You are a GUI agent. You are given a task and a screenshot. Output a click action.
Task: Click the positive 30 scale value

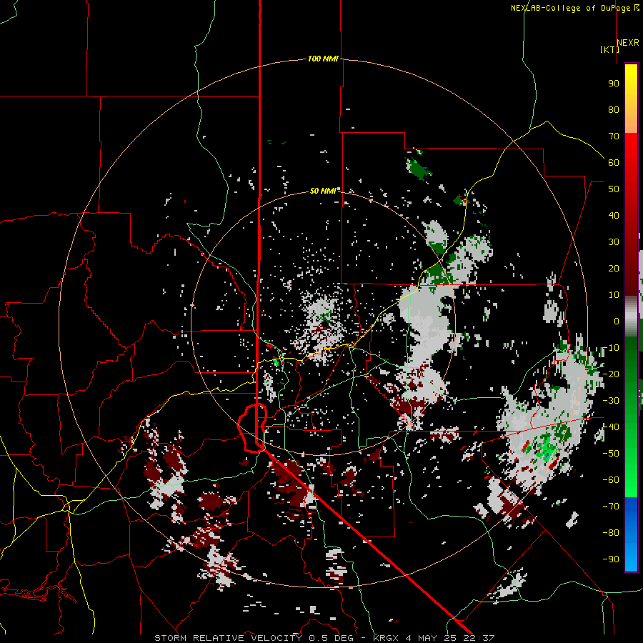click(x=614, y=242)
